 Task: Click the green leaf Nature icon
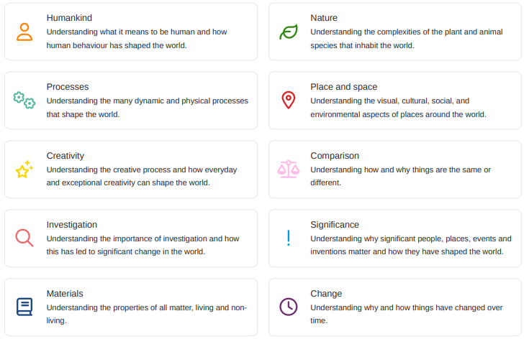[289, 32]
